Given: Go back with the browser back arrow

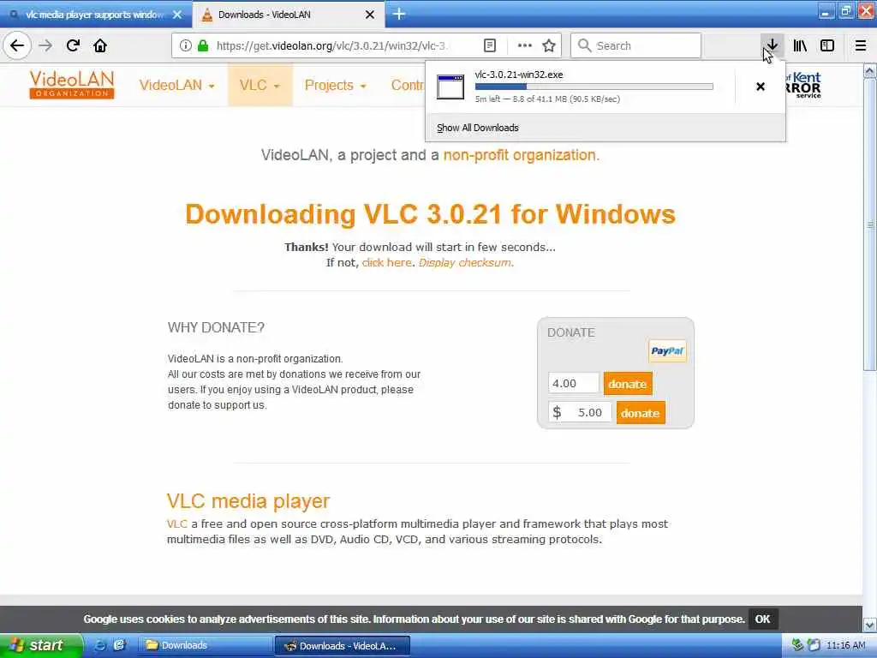Looking at the screenshot, I should click(x=17, y=45).
